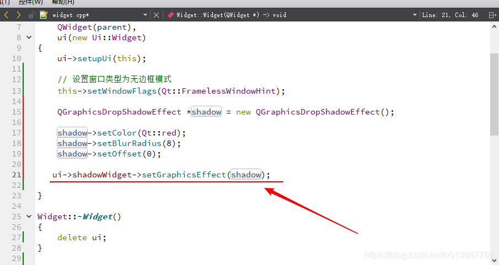This screenshot has height=265, width=499.
Task: Click setBlurRadius on line 18
Action: point(129,143)
